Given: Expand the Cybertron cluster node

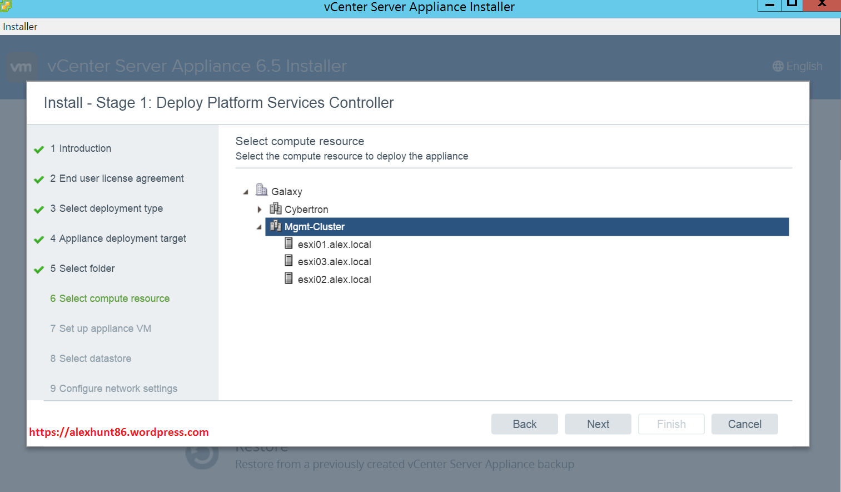Looking at the screenshot, I should (259, 210).
